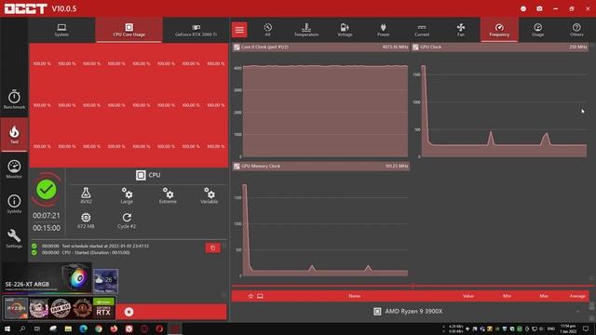Open the Monitor gauge in sidebar
Viewport: 596px width, 335px height.
coord(14,169)
